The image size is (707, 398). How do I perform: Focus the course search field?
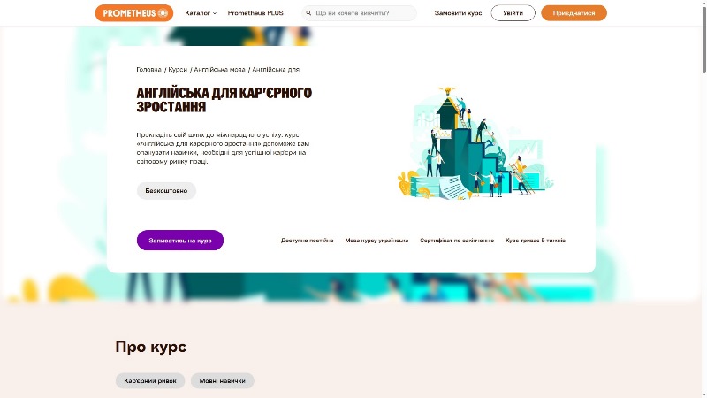[x=359, y=13]
